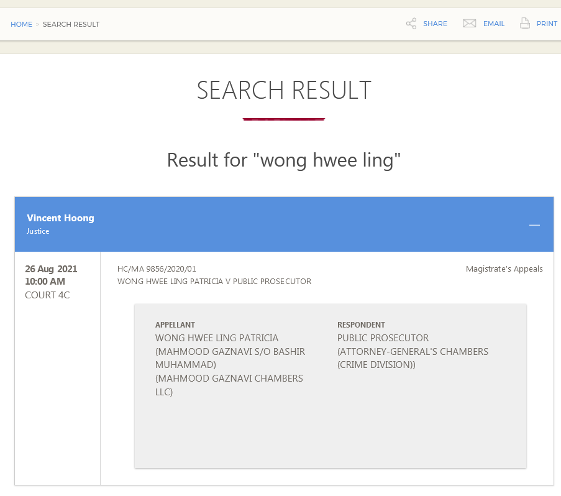The height and width of the screenshot is (496, 561).
Task: Click the share icon in top bar
Action: point(411,24)
